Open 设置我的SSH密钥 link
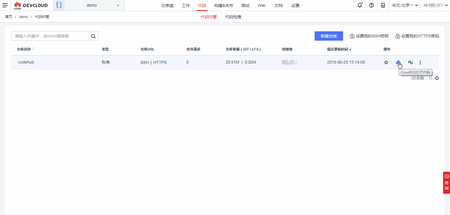The image size is (450, 215). pos(369,36)
